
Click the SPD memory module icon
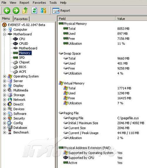coord(15,57)
